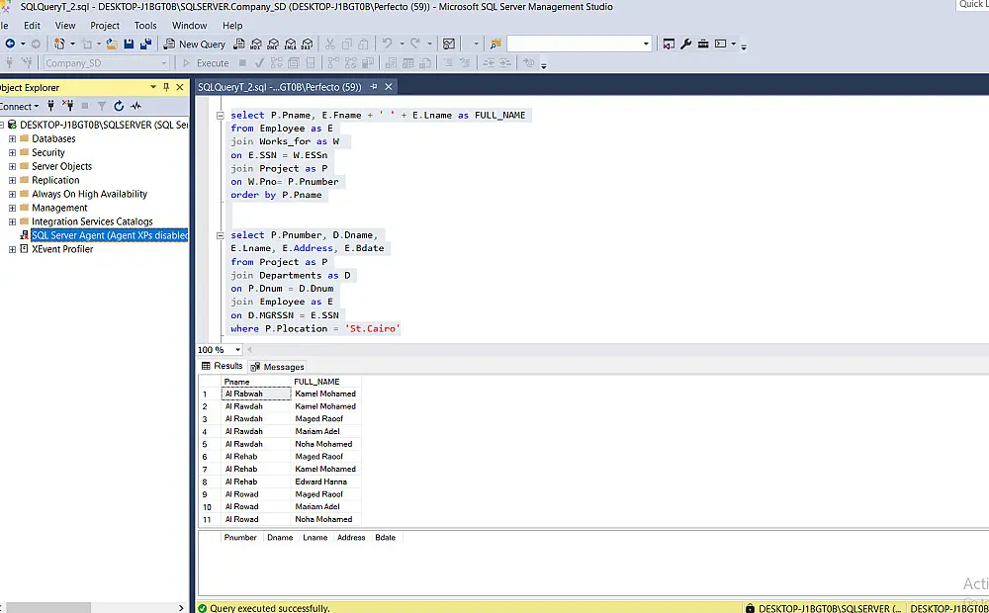
Task: Expand the Management node
Action: tap(12, 208)
